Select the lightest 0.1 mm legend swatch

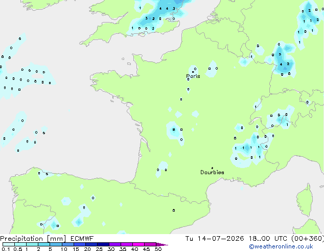pos(9,244)
